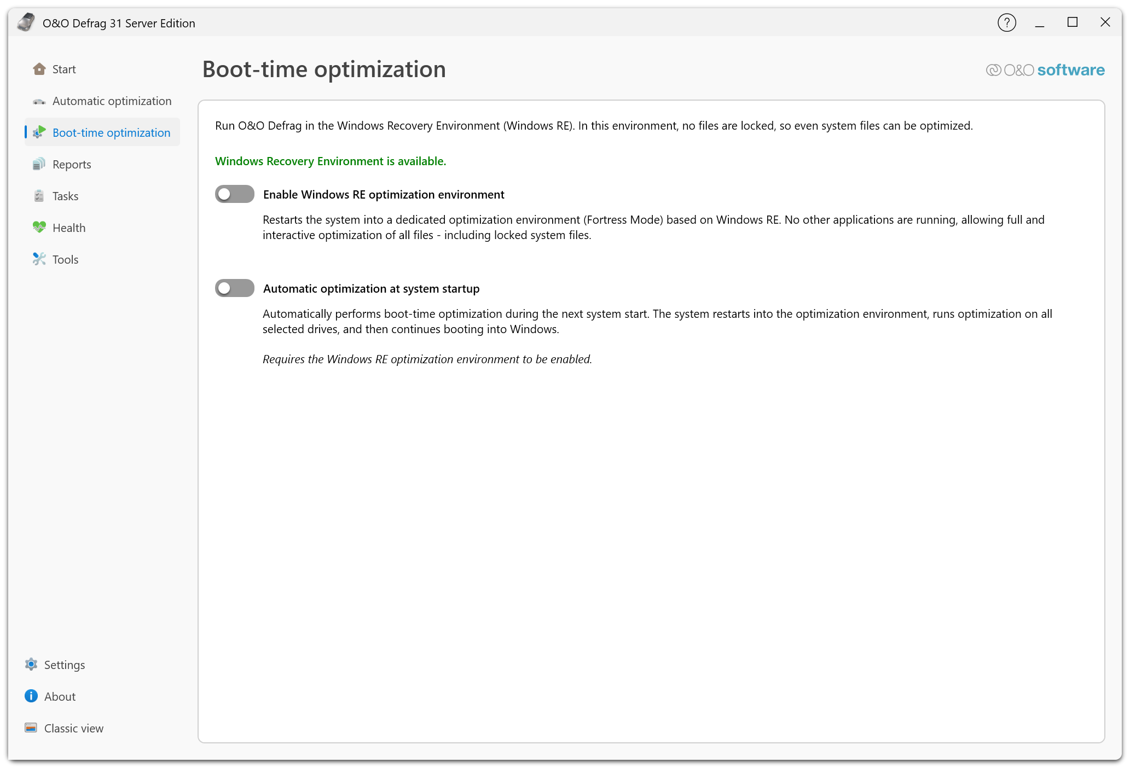The height and width of the screenshot is (768, 1130).
Task: Open help via the question mark icon
Action: (x=1006, y=22)
